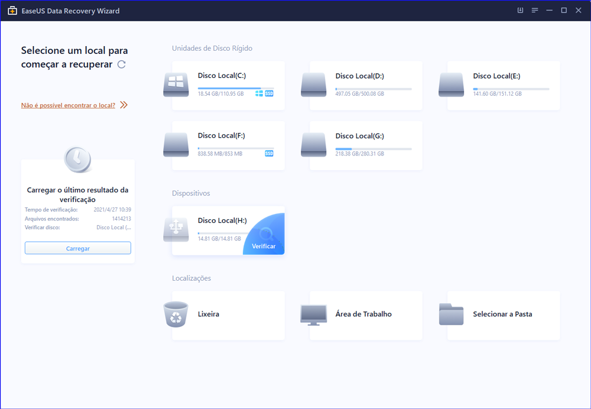The width and height of the screenshot is (591, 409).
Task: Click the Disco Local(D:) label
Action: coord(359,76)
